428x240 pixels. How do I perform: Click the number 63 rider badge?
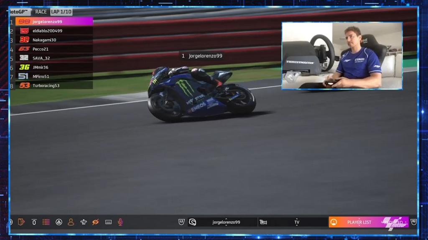click(24, 49)
